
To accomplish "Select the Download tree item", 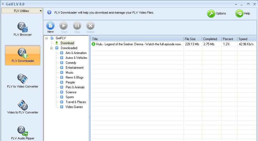I will [x=67, y=43].
